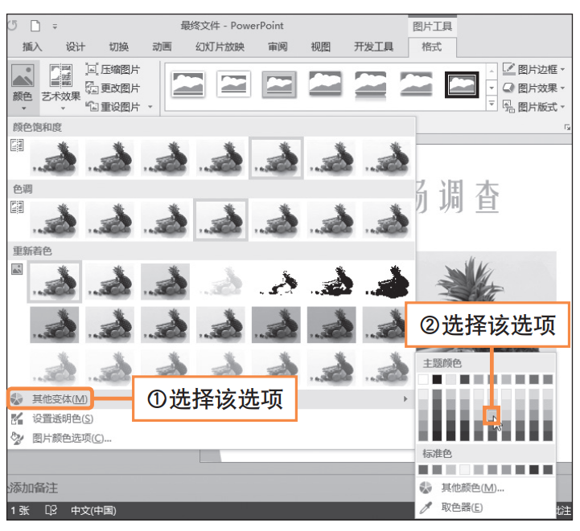Click 添加备注 notes area
This screenshot has width=580, height=531.
(x=33, y=488)
